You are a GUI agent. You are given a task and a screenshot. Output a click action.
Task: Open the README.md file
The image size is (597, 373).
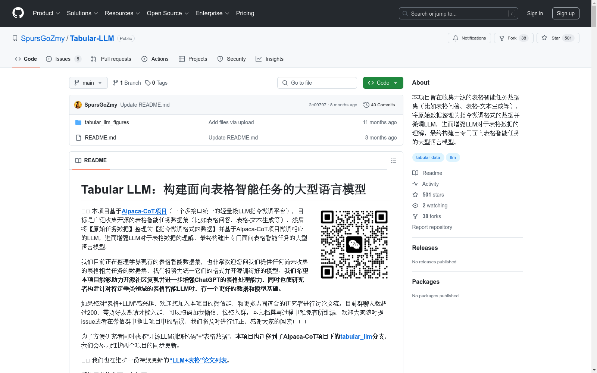pyautogui.click(x=100, y=138)
